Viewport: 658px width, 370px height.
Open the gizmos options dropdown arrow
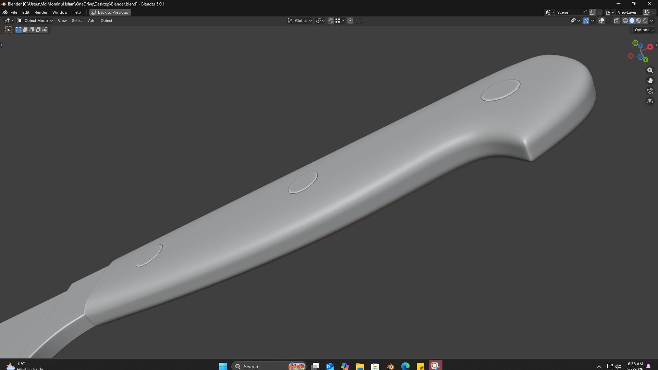pos(593,21)
